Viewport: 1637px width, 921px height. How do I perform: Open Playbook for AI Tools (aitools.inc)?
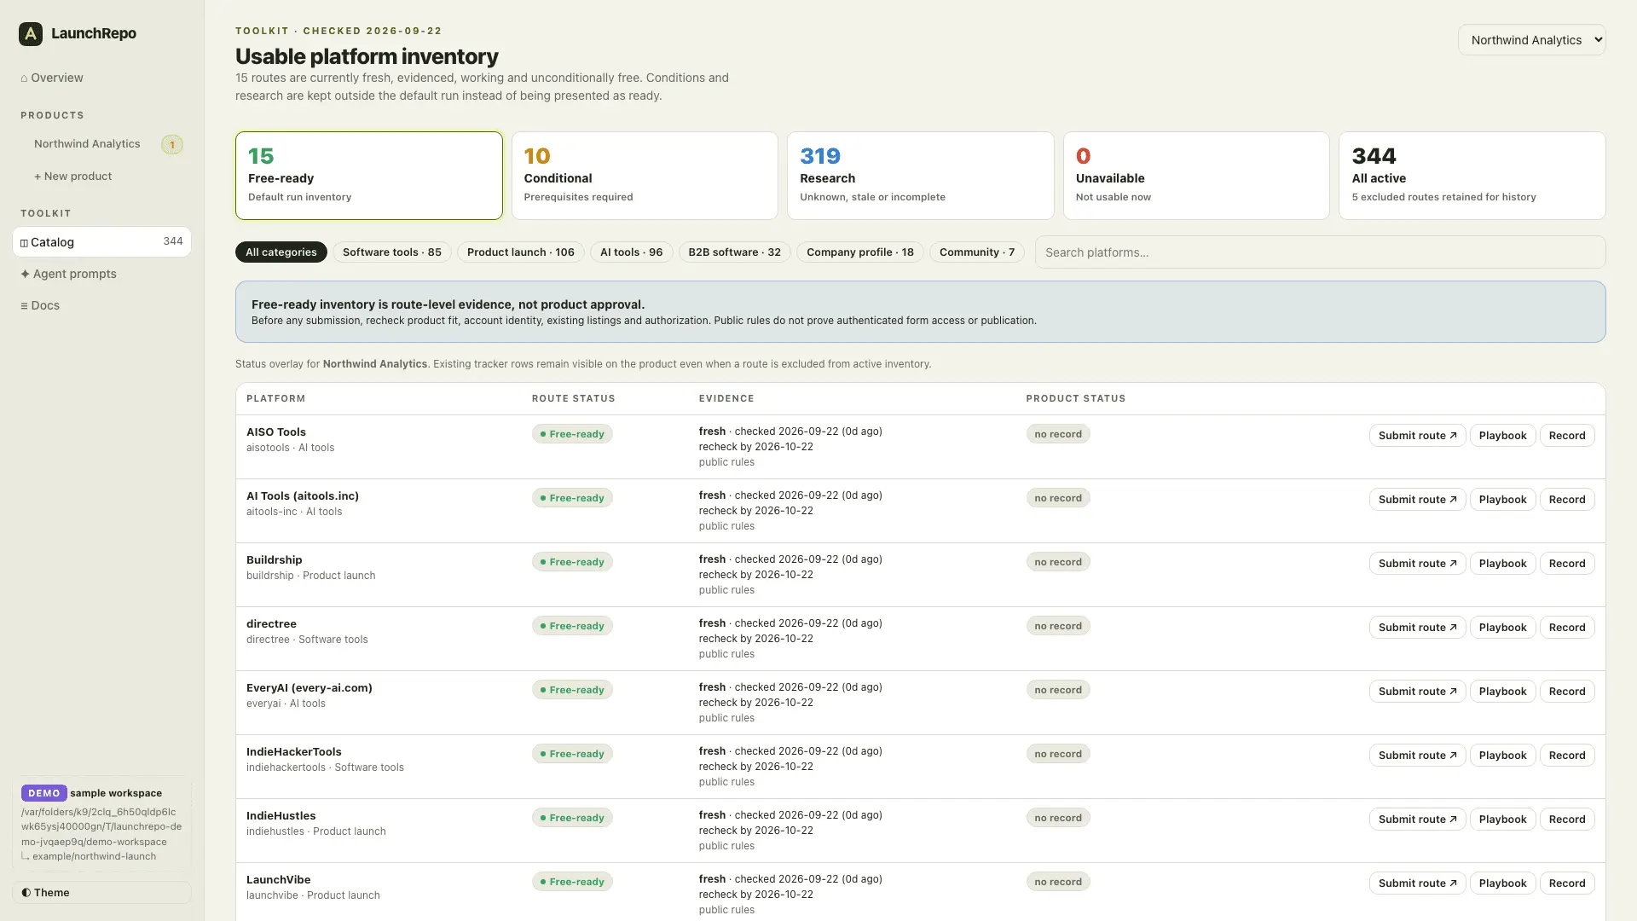tap(1502, 500)
